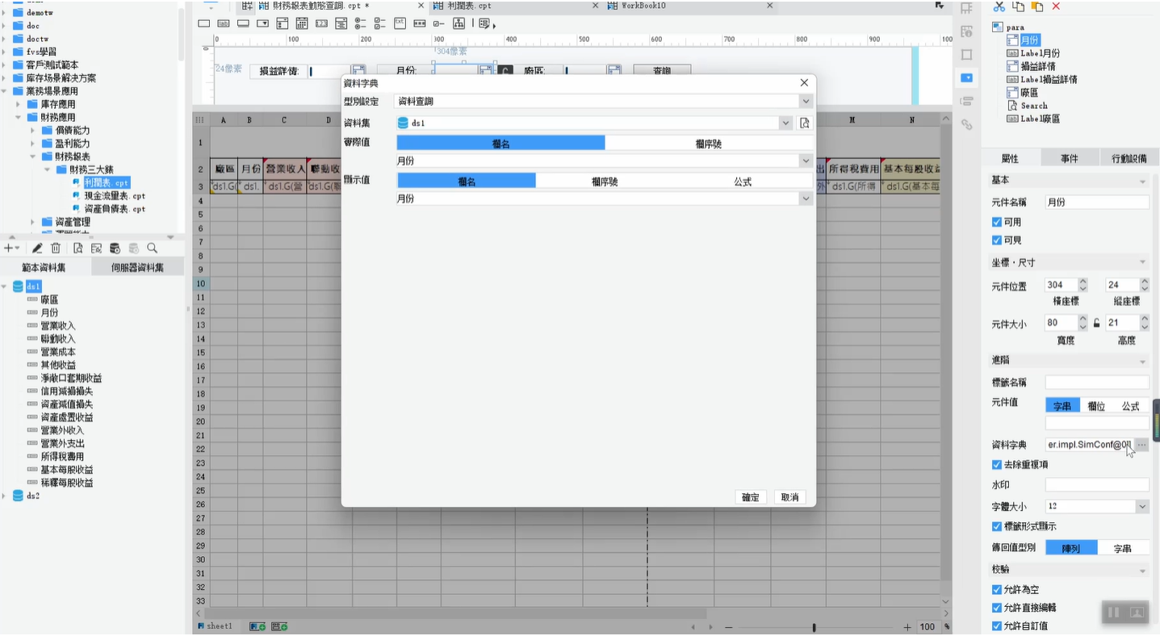Click the pencil edit dataset icon
Screen dimensions: 1160x636
pos(37,249)
